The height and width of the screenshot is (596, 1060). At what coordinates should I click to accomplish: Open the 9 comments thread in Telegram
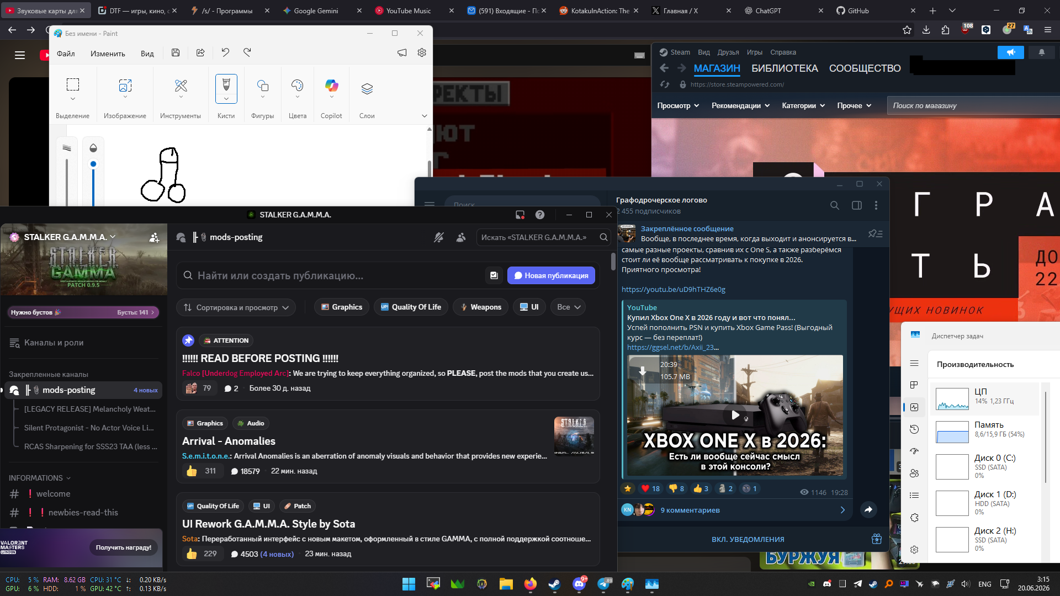(734, 510)
